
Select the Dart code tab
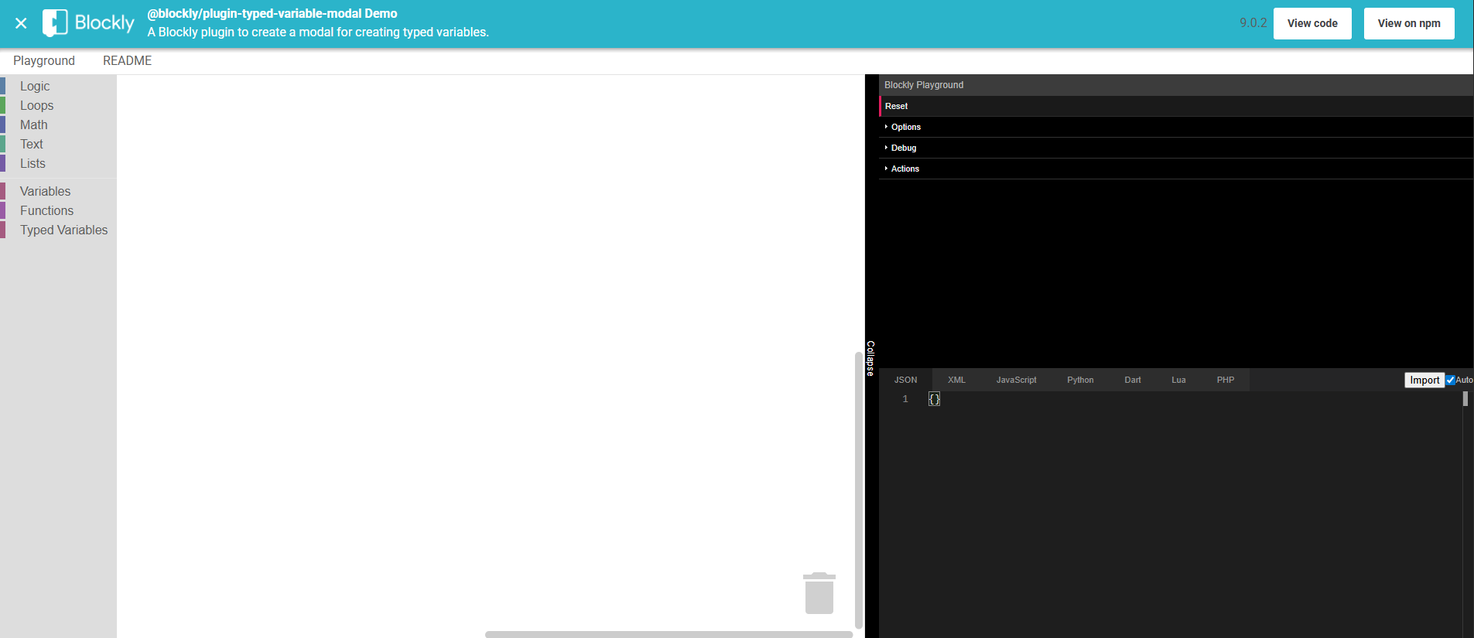[1133, 380]
